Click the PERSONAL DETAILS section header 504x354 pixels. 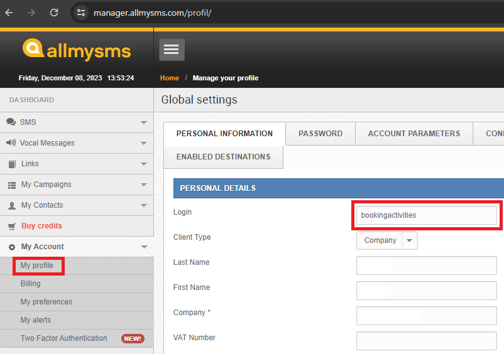click(339, 188)
